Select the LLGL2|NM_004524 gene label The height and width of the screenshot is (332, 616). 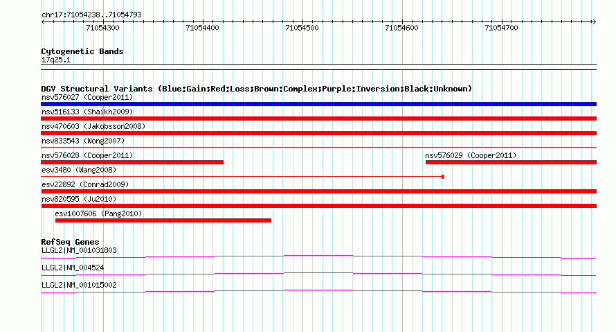point(73,268)
